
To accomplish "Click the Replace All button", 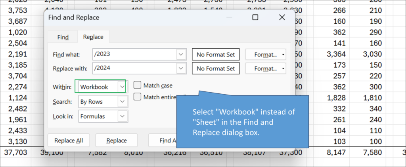I will (68, 140).
